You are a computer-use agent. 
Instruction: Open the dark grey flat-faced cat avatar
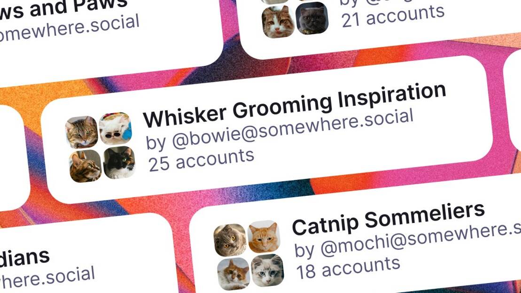coord(312,18)
